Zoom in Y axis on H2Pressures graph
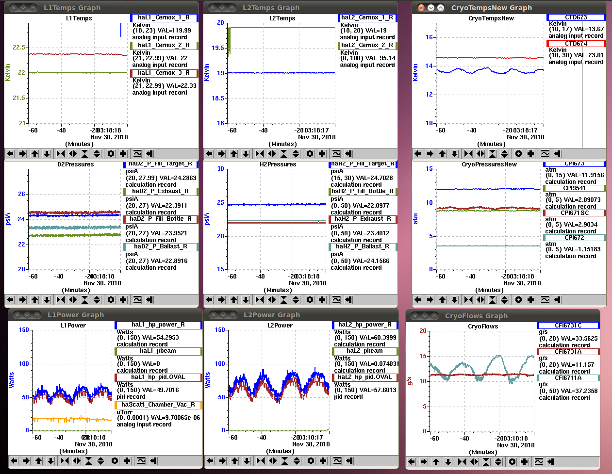 (284, 300)
